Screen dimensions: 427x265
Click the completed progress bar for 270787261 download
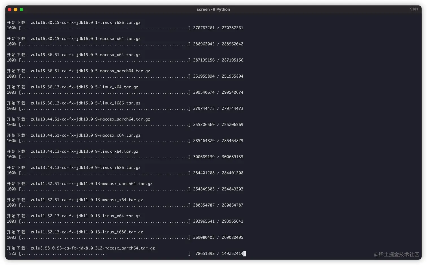(105, 28)
